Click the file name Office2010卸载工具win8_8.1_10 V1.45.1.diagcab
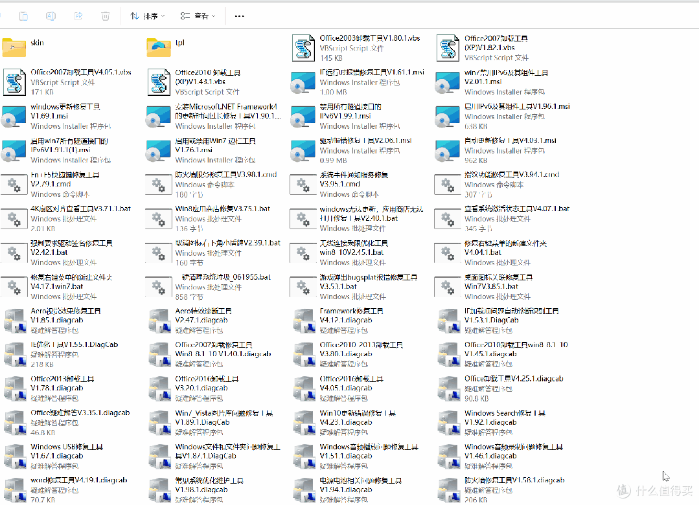 tap(516, 350)
